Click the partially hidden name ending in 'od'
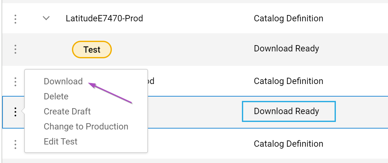The width and height of the screenshot is (388, 163). coord(151,81)
